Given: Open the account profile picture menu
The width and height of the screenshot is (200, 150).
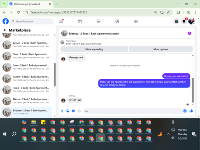Looking at the screenshot, I should click(x=191, y=21).
